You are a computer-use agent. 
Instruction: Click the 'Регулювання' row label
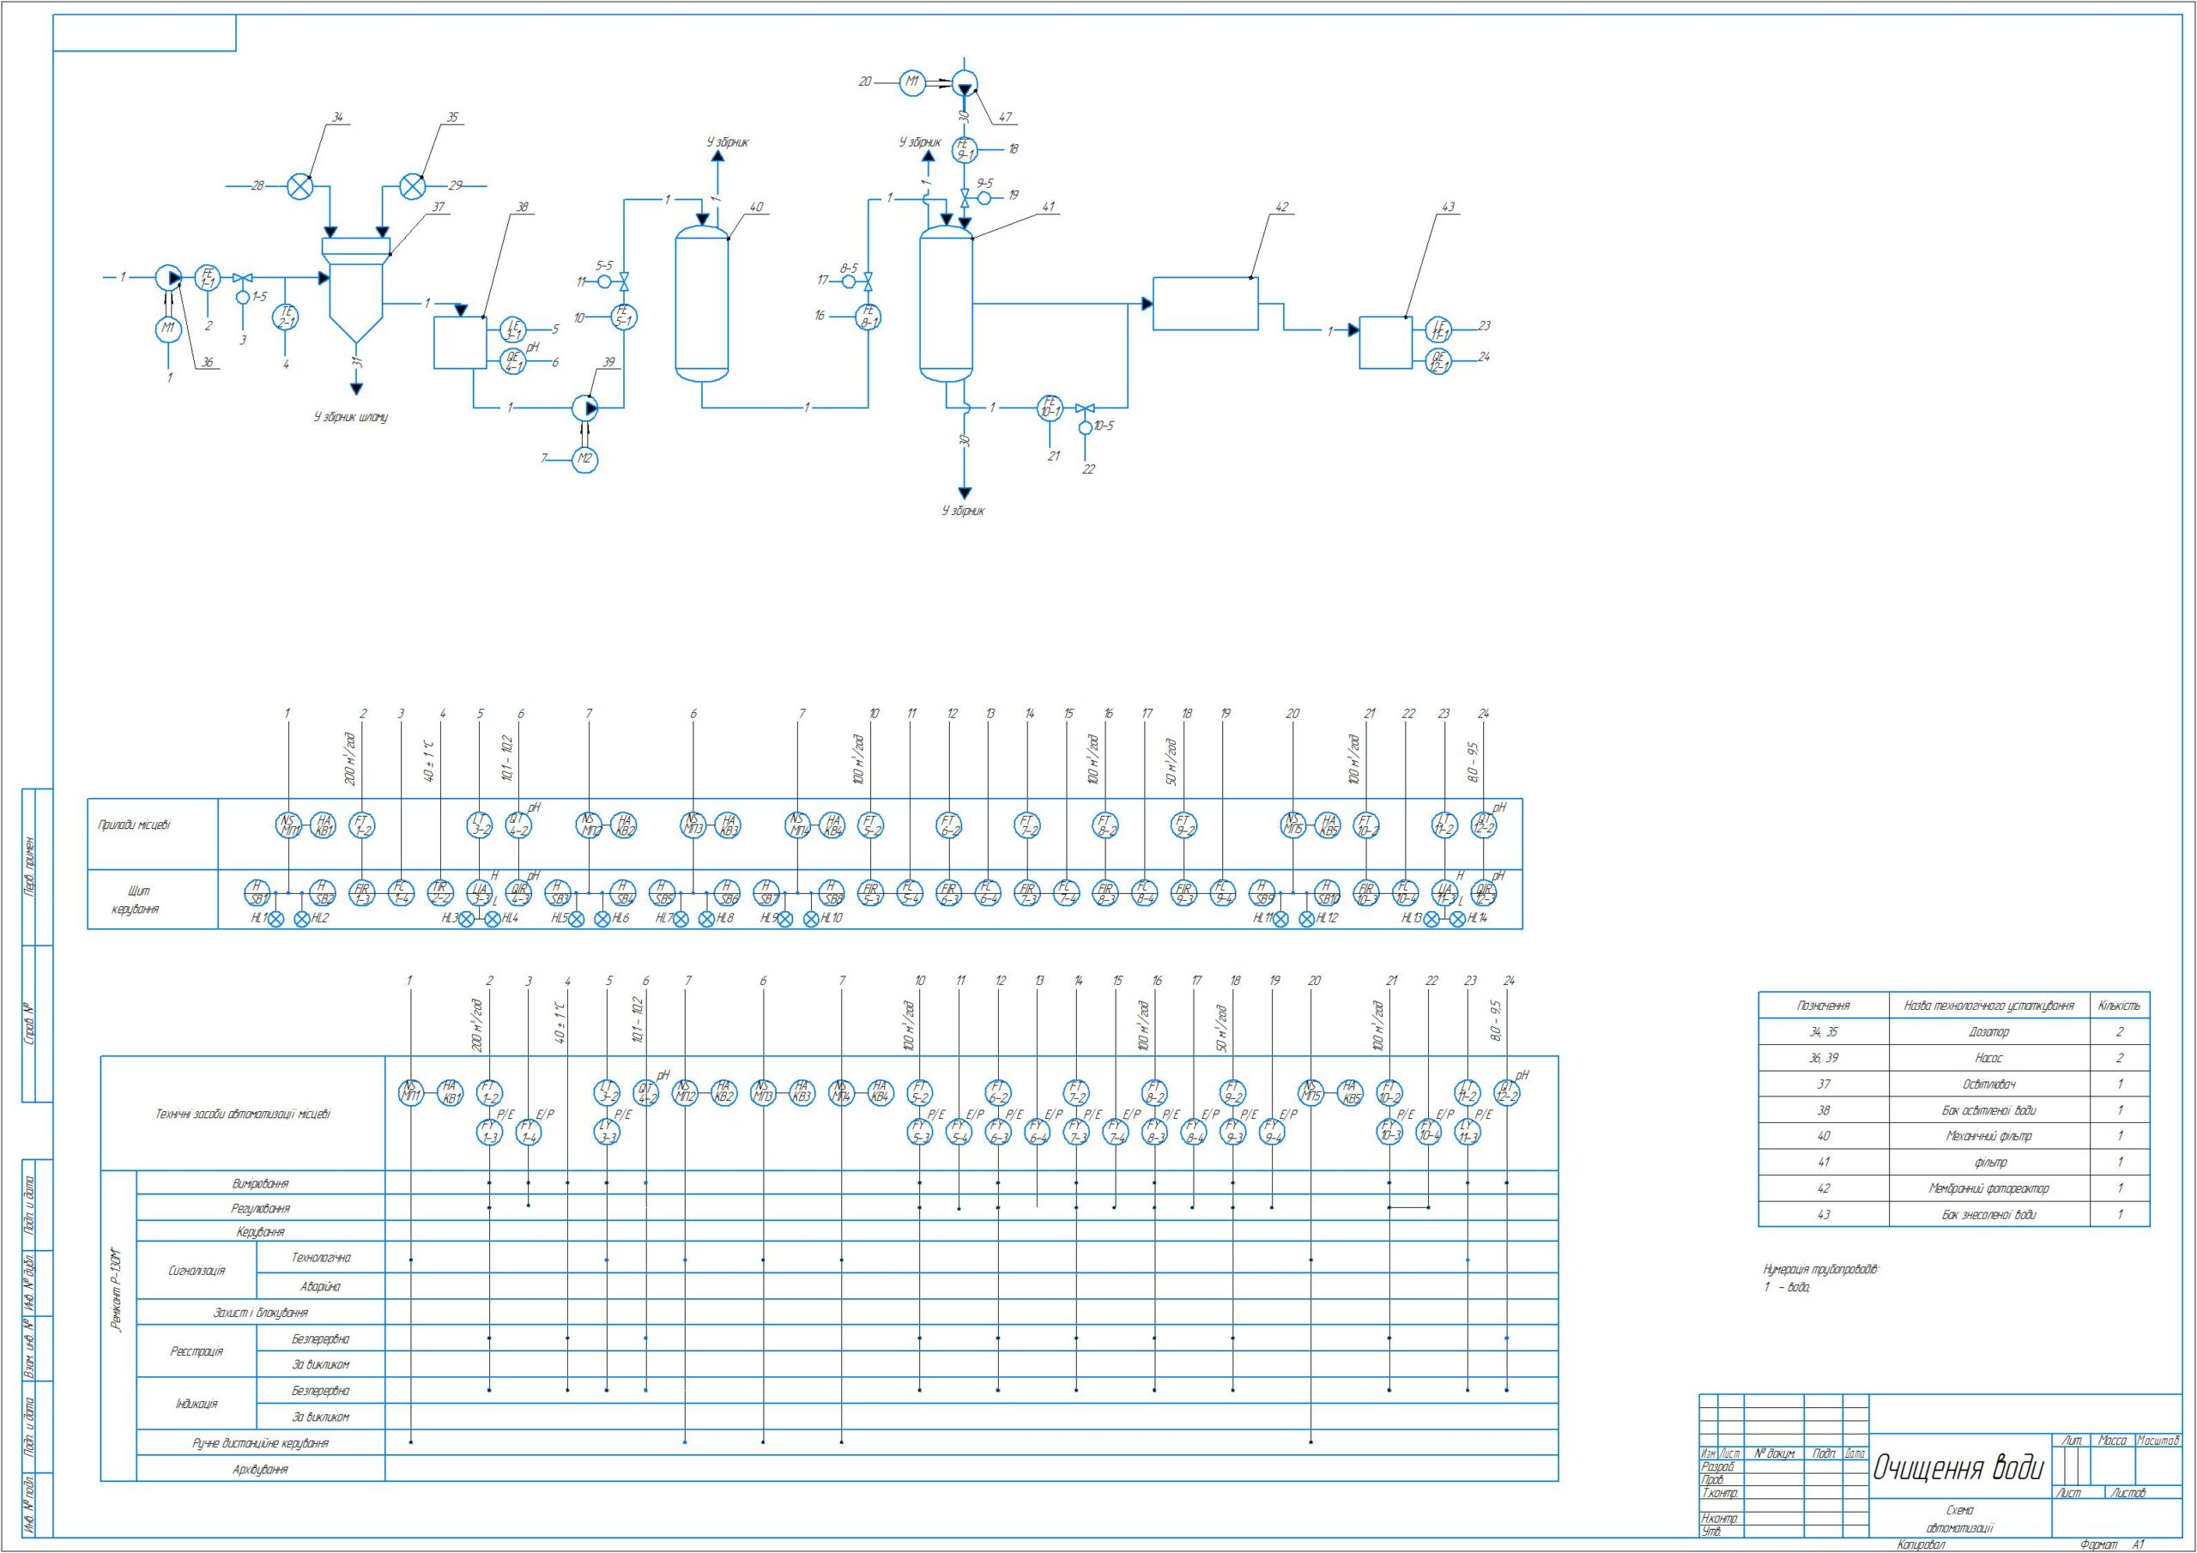tap(260, 1209)
